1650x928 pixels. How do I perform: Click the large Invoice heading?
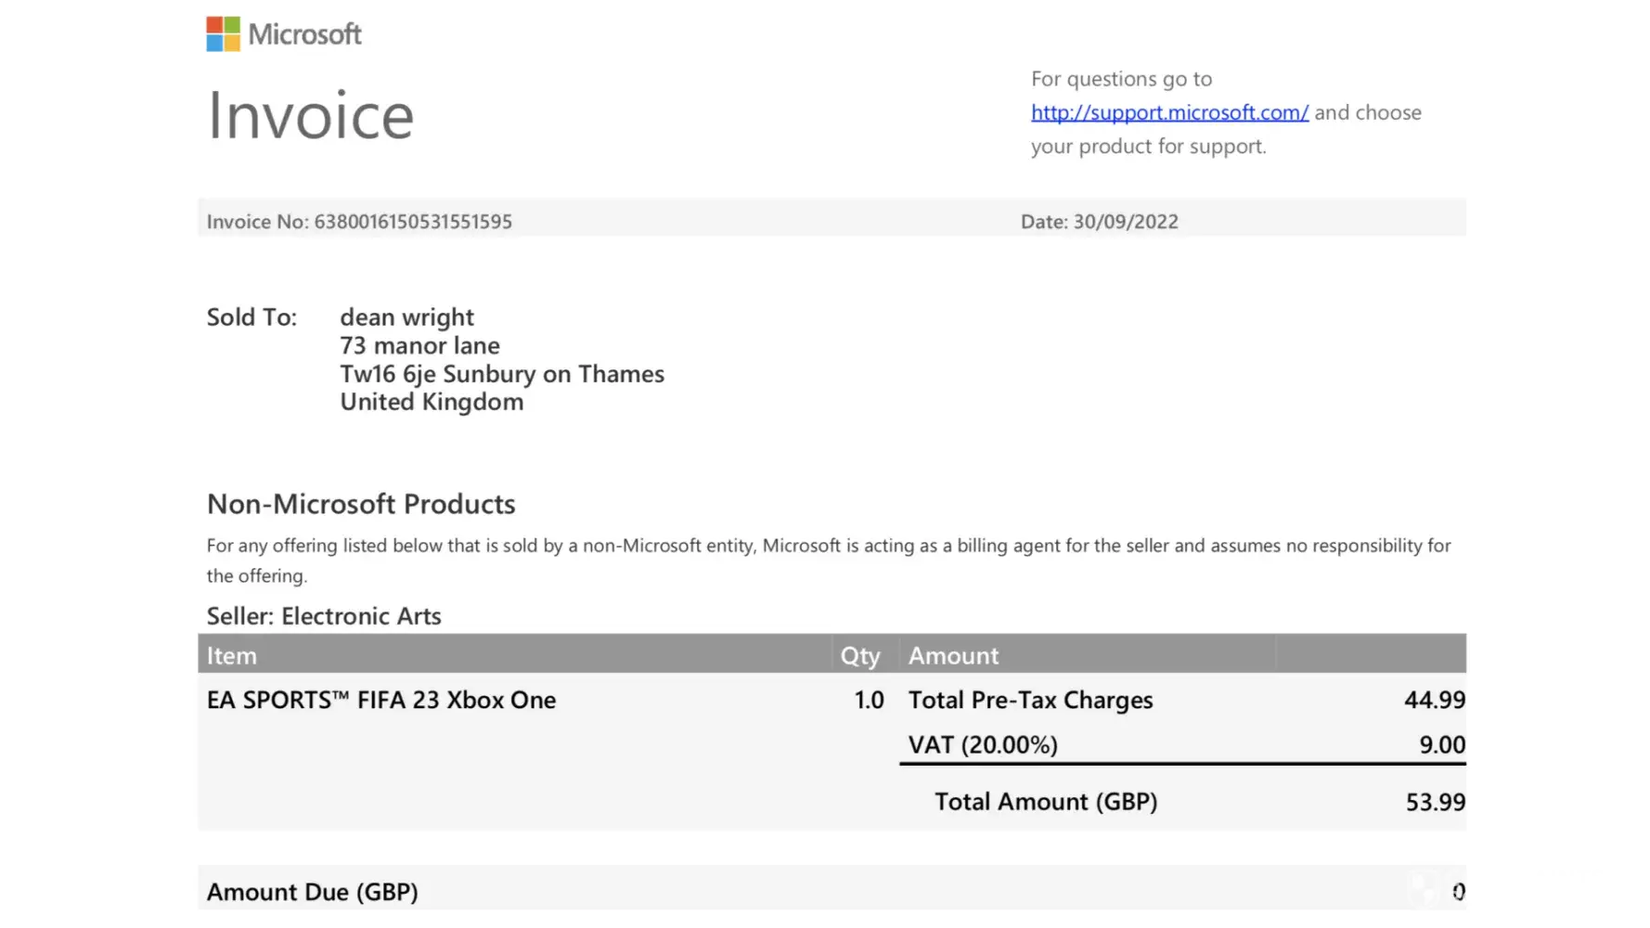[311, 116]
